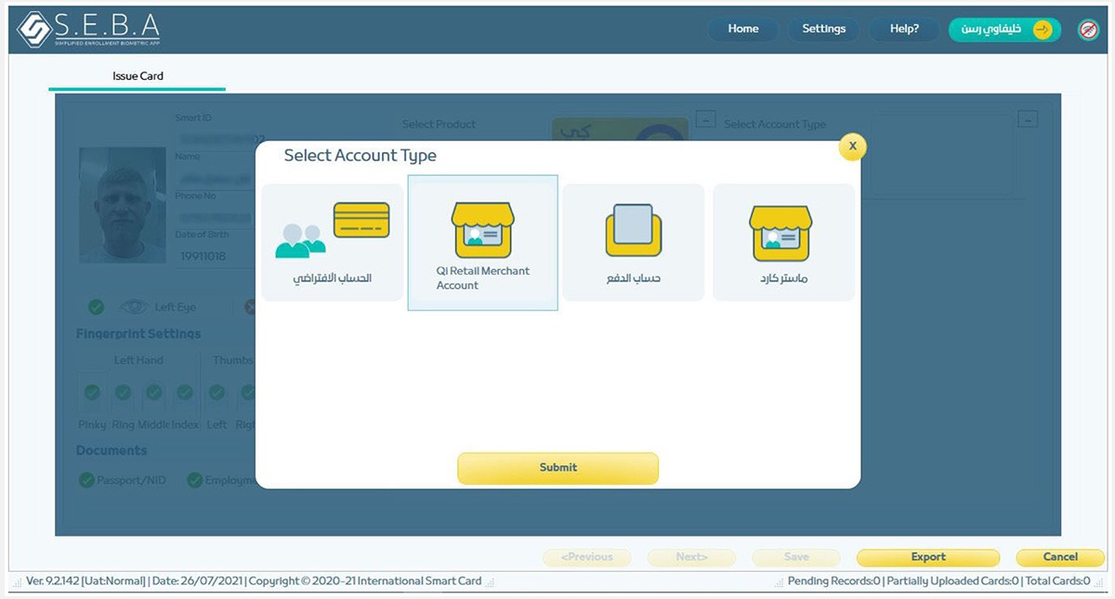Select the Qi Retail Merchant Account card
Screen dimensions: 1115x599
point(483,242)
